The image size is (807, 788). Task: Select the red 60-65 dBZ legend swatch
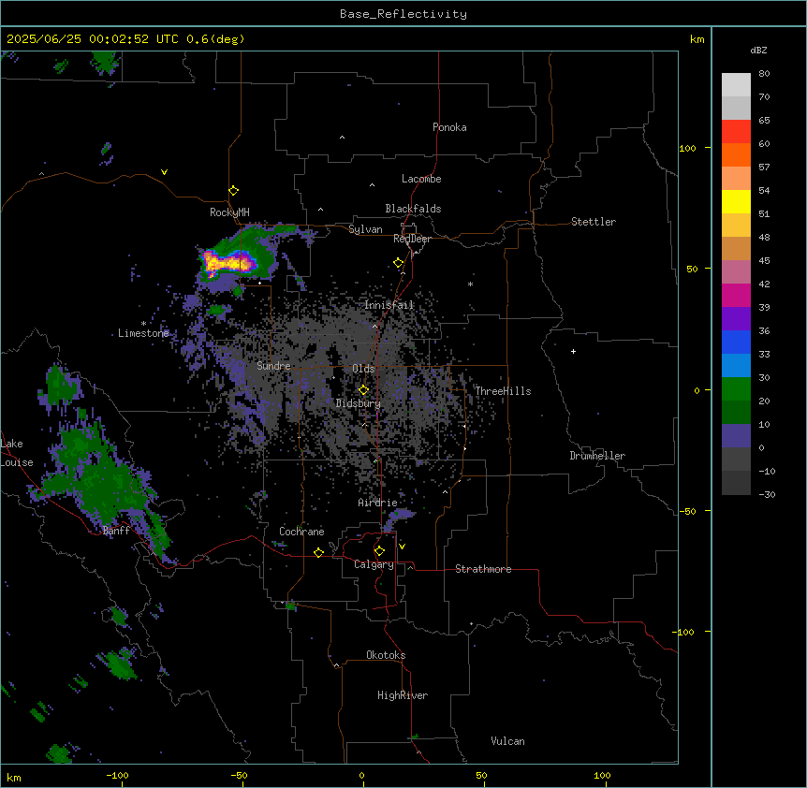coord(736,131)
